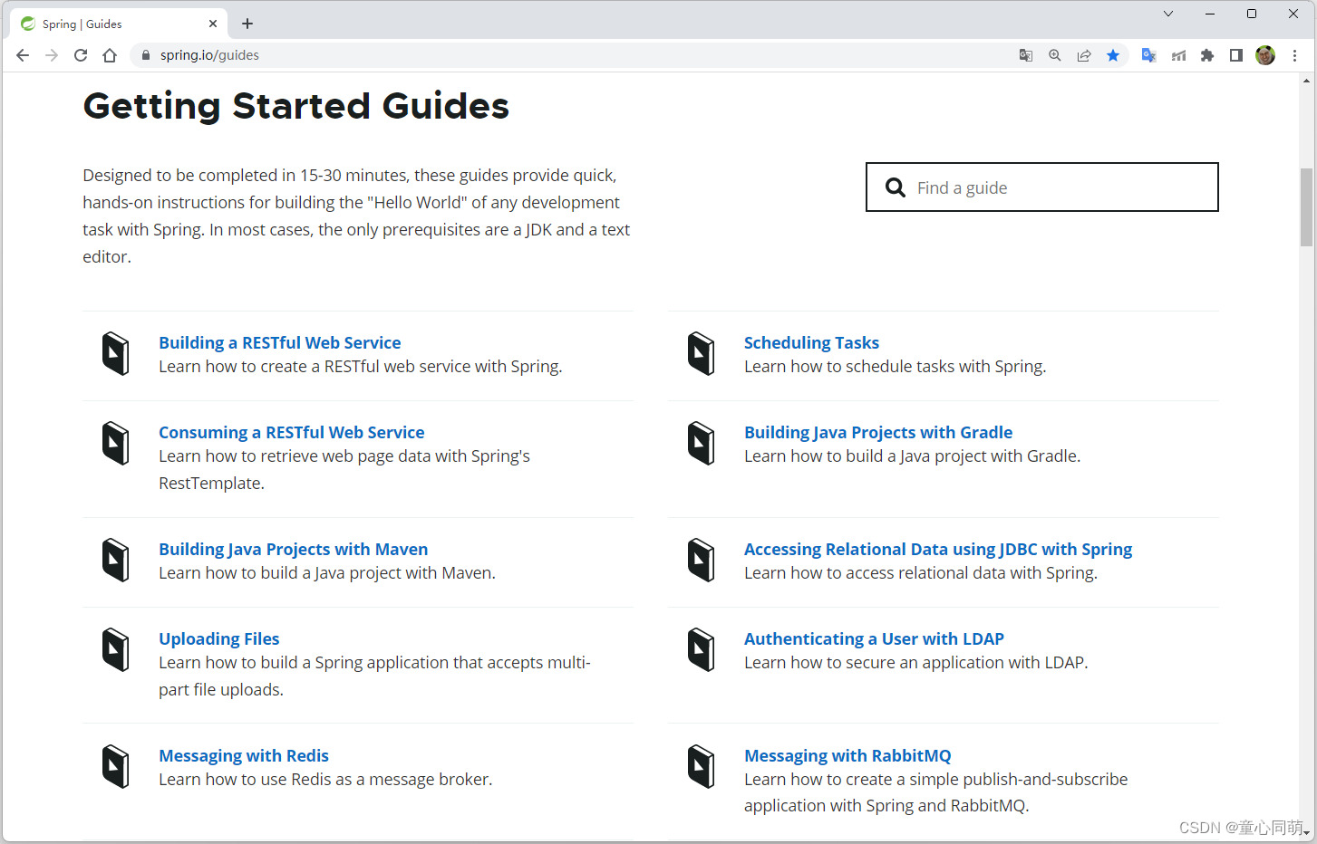Open the Chrome three-dot menu
The image size is (1317, 844).
click(1295, 55)
